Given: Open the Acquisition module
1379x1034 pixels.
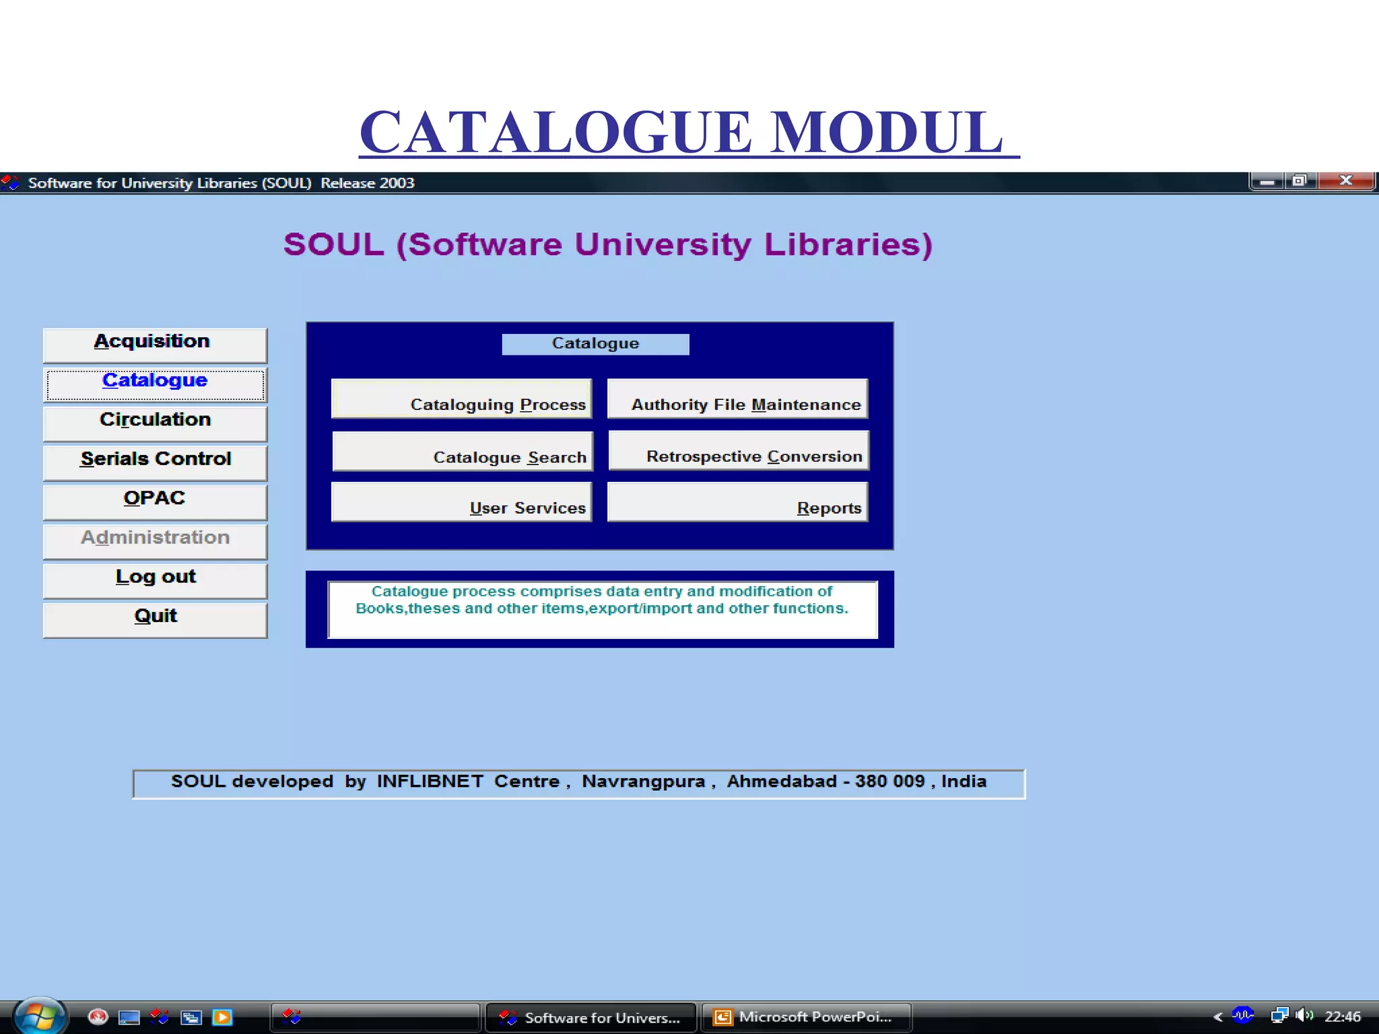Looking at the screenshot, I should (155, 345).
